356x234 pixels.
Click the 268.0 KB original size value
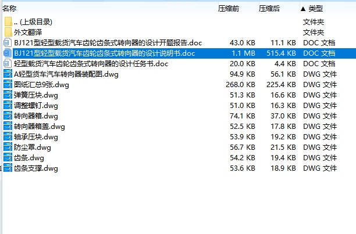(x=240, y=85)
